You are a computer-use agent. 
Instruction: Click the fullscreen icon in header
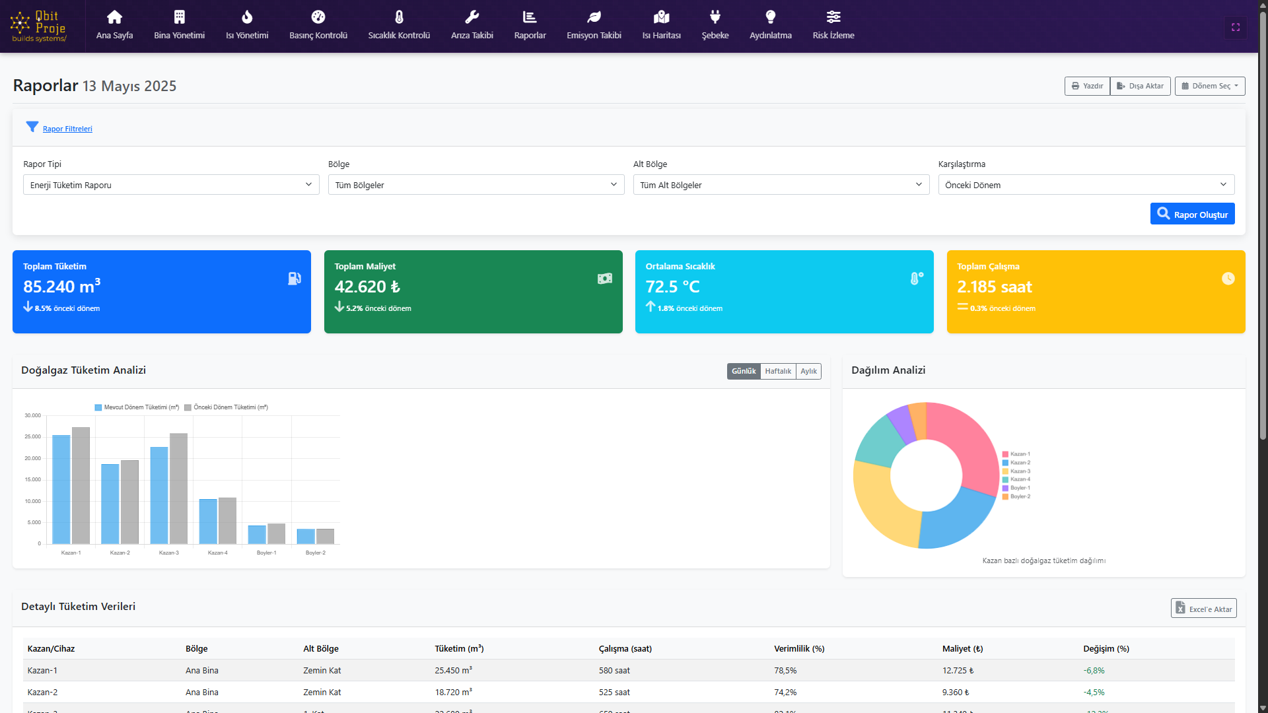click(x=1236, y=27)
